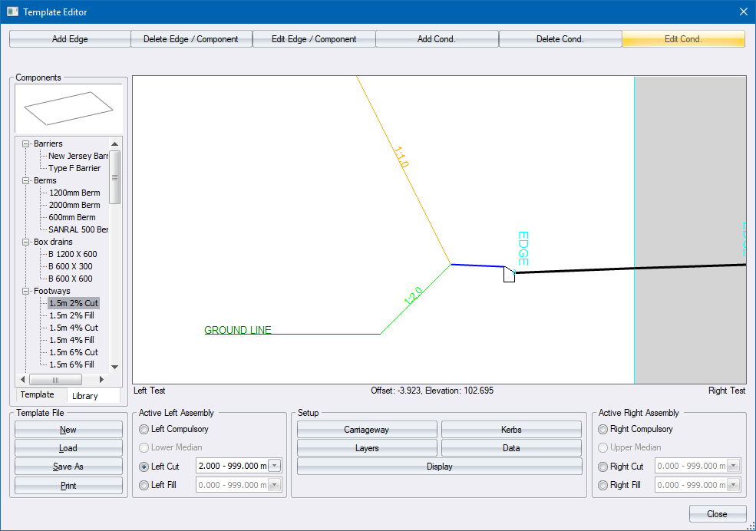756x531 pixels.
Task: Open the Carriageway setup
Action: (x=367, y=430)
